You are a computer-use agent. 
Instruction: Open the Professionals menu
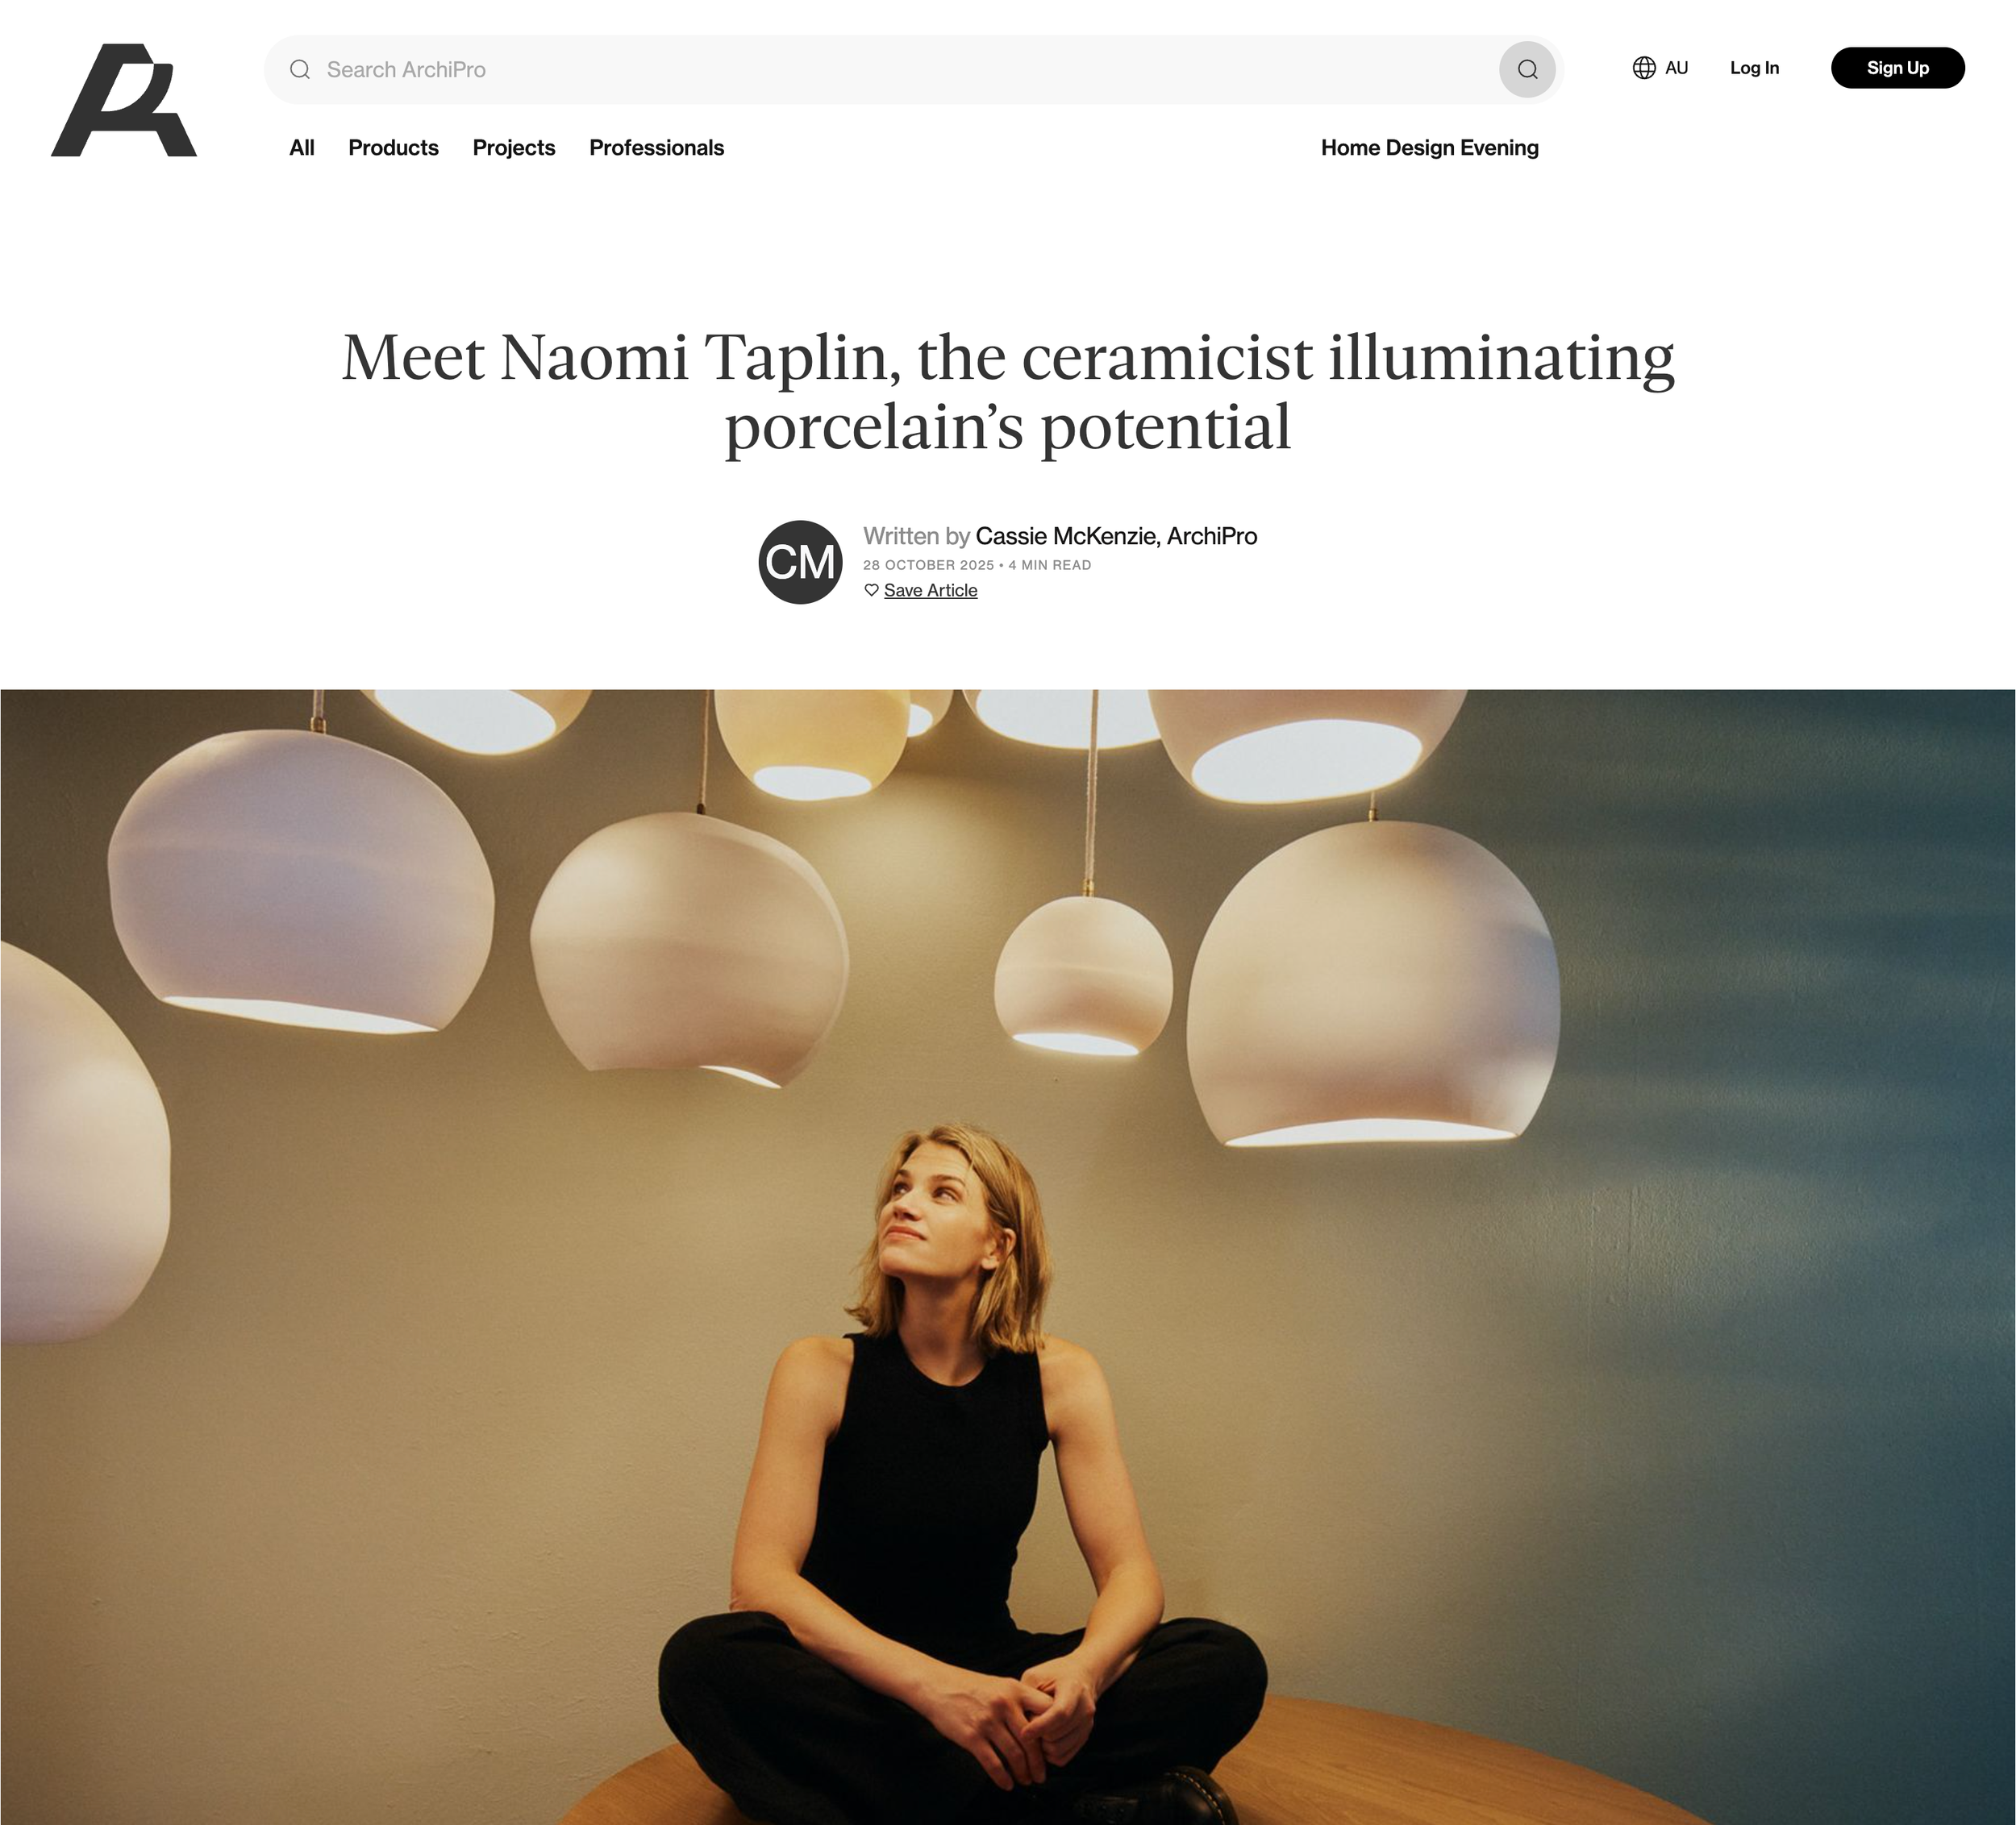[x=656, y=148]
